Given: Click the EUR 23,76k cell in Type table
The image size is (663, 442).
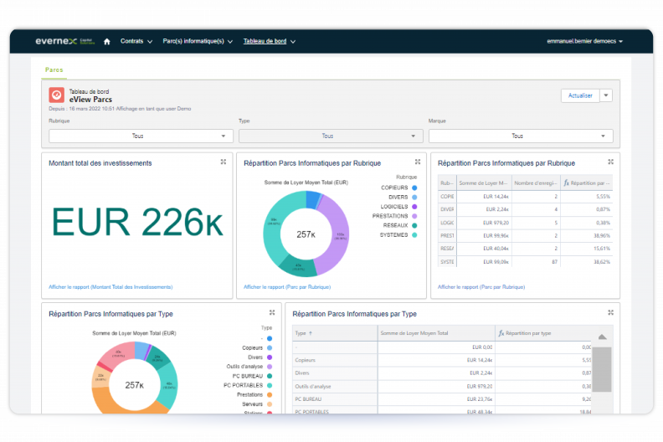Looking at the screenshot, I should [436, 399].
